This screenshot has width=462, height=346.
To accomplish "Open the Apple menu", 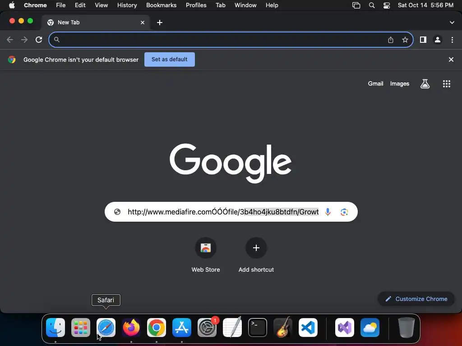I will pyautogui.click(x=12, y=5).
